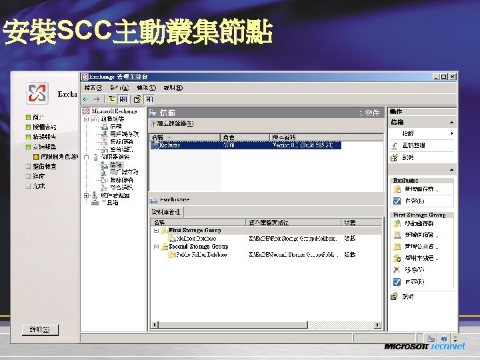Image resolution: width=480 pixels, height=360 pixels.
Task: Sort databases by 資料庫檔案路徑 path column header
Action: tap(293, 223)
